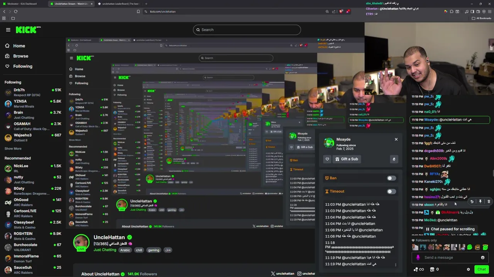This screenshot has height=277, width=494.
Task: Click the UncleHattan live avatar
Action: click(x=81, y=243)
